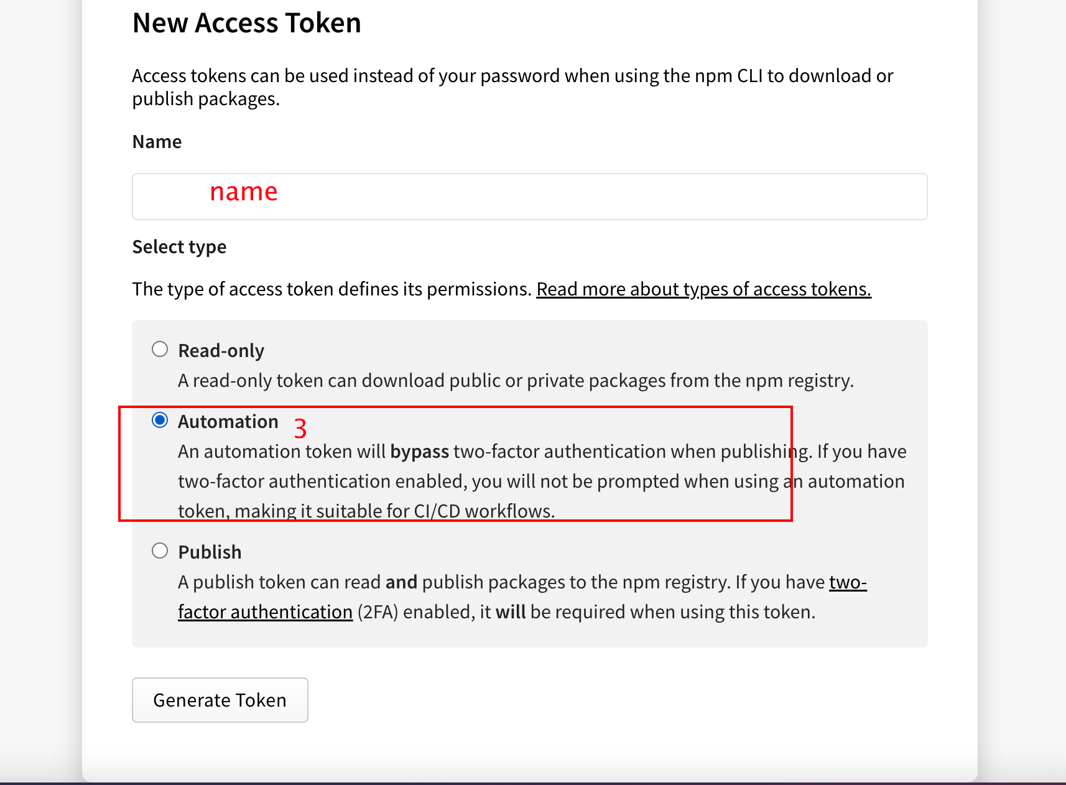Select the Read-only radio button
This screenshot has height=785, width=1066.
pyautogui.click(x=160, y=349)
